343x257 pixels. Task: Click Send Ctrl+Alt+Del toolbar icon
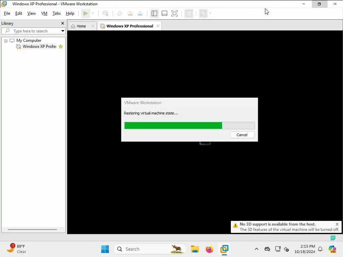pyautogui.click(x=106, y=13)
